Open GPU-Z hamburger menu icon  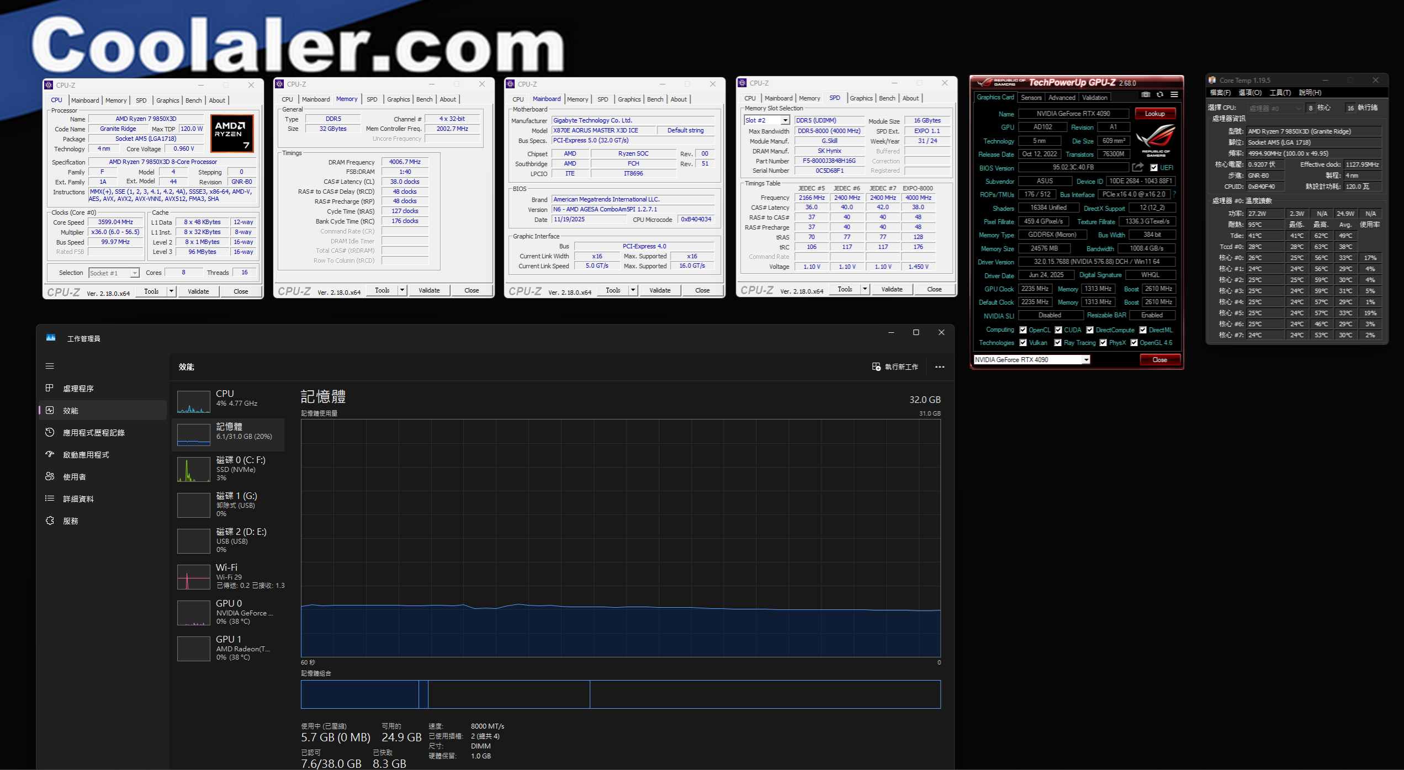click(1174, 95)
